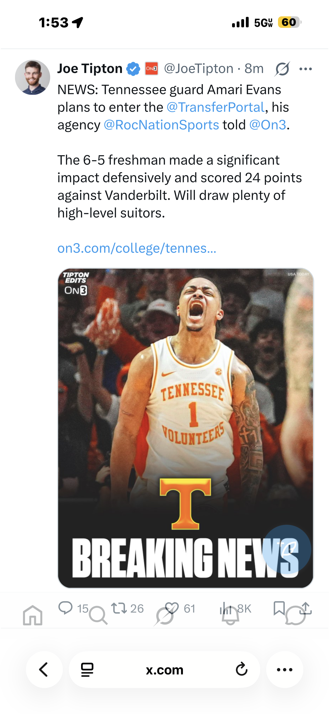Image resolution: width=329 pixels, height=714 pixels.
Task: Reload the x.com page
Action: (242, 670)
